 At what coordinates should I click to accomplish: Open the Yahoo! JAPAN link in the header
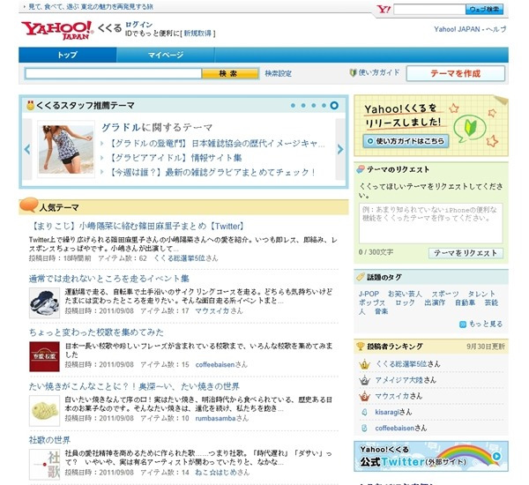point(457,29)
